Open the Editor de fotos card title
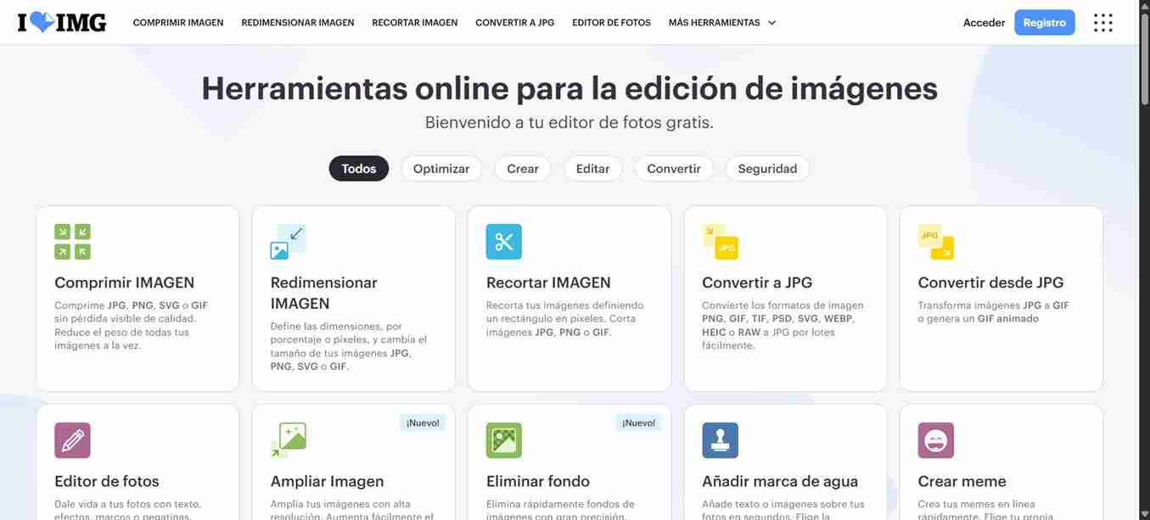The image size is (1150, 520). (107, 481)
